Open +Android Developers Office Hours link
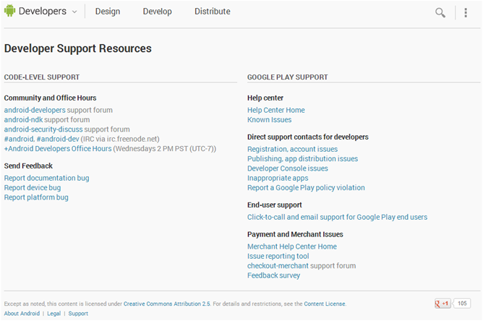This screenshot has height=321, width=483. tap(58, 148)
